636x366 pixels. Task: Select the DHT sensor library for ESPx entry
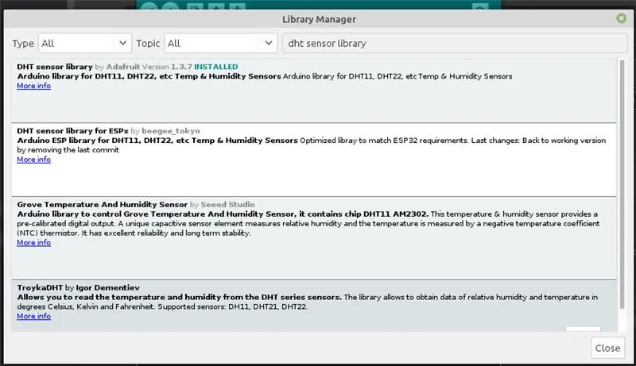(314, 160)
